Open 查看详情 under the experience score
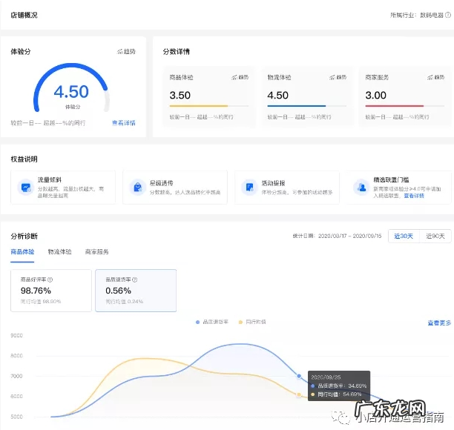 coord(124,123)
